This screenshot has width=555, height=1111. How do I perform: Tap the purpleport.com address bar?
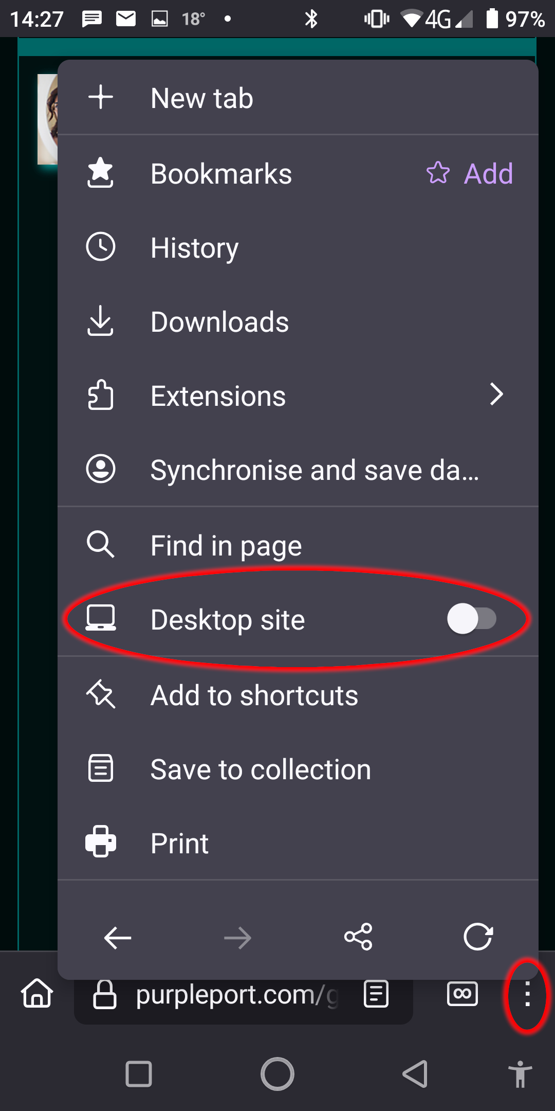(244, 995)
